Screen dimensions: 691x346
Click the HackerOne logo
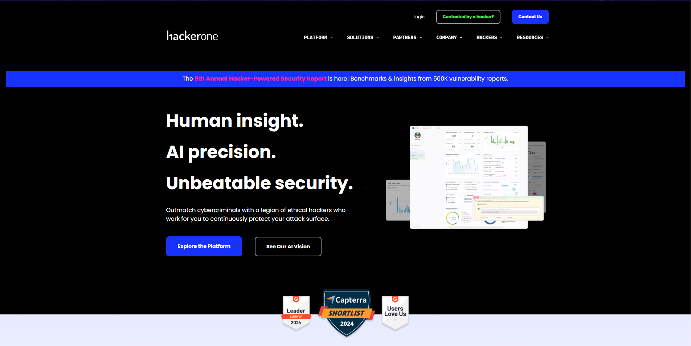pyautogui.click(x=192, y=36)
